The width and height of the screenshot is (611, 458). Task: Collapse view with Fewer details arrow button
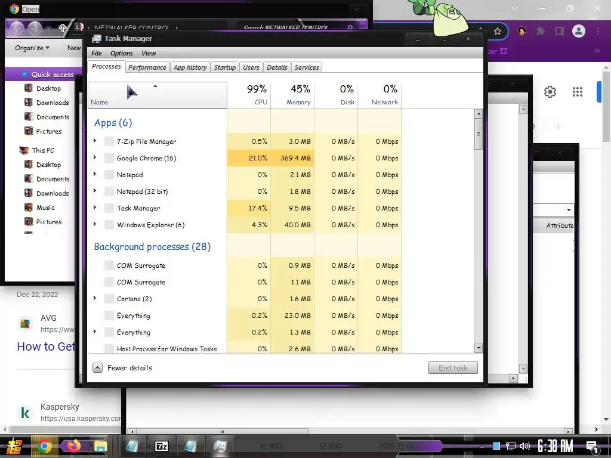pyautogui.click(x=97, y=367)
